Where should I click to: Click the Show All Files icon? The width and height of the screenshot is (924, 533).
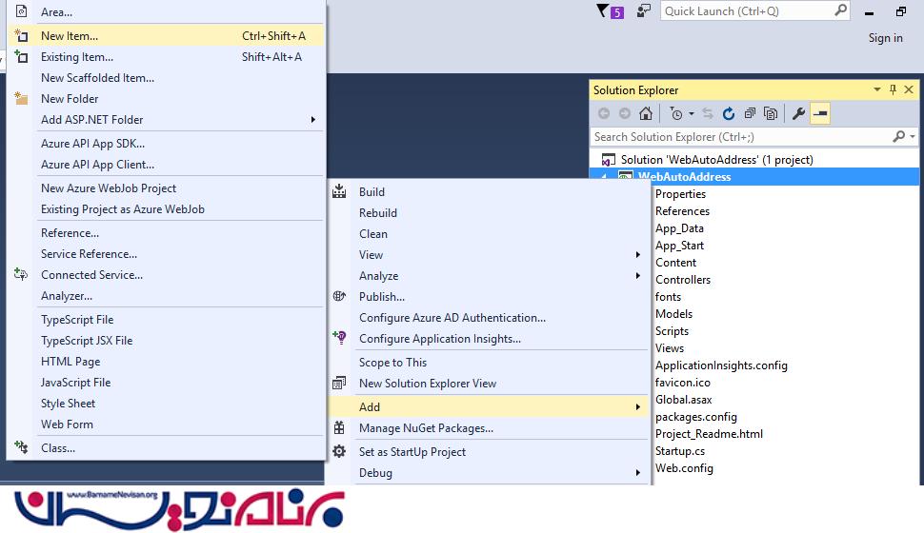tap(771, 114)
